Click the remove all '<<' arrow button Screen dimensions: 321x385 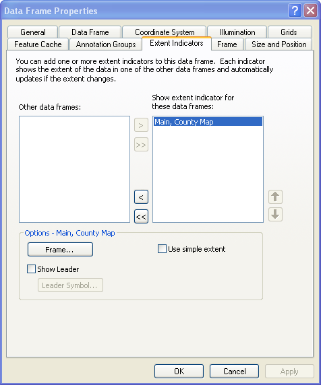(x=141, y=216)
